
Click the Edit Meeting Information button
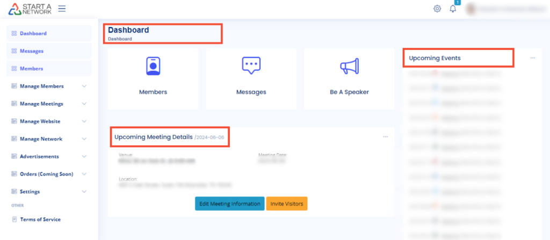[x=229, y=204]
